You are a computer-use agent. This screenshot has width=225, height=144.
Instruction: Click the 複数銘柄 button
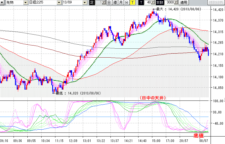pyautogui.click(x=216, y=3)
